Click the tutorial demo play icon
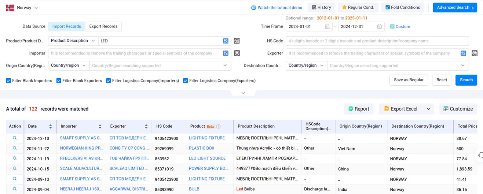The width and height of the screenshot is (483, 194). 253,8
